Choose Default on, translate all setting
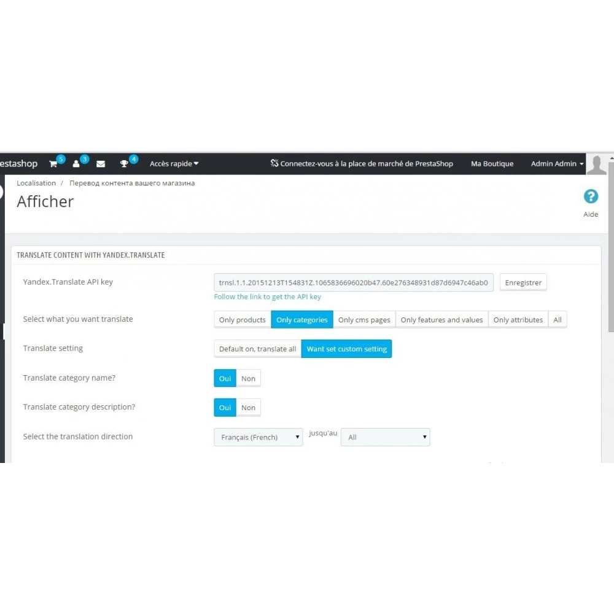 (x=258, y=349)
